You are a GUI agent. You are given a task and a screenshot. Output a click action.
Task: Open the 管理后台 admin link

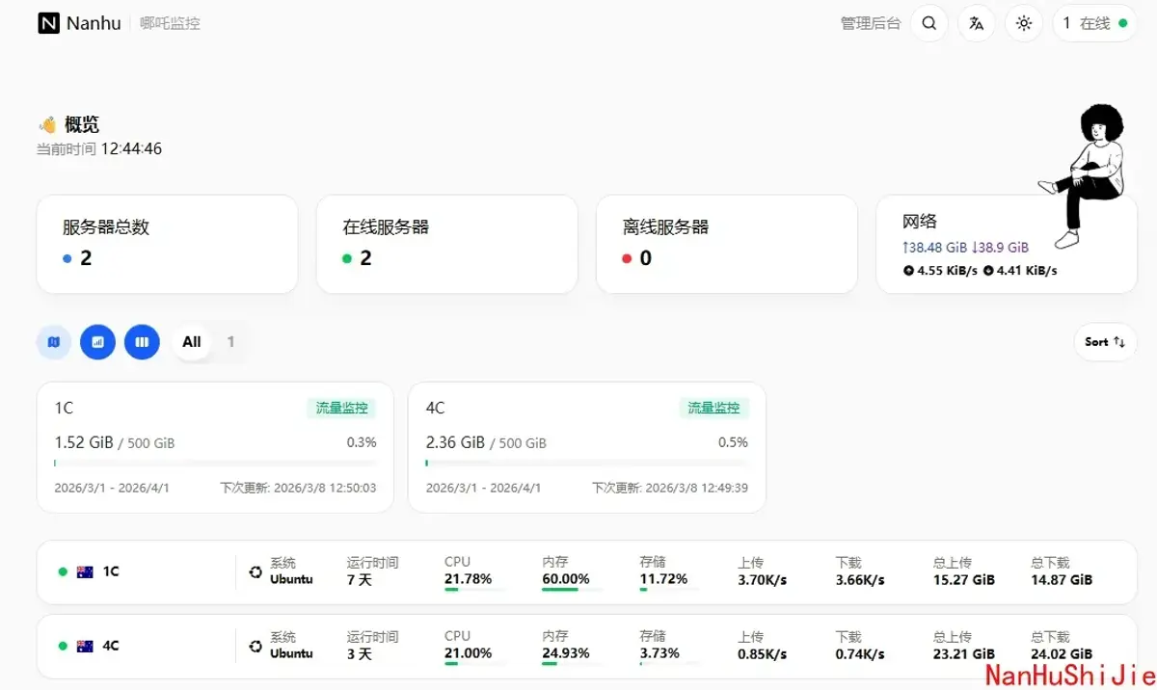click(x=870, y=23)
